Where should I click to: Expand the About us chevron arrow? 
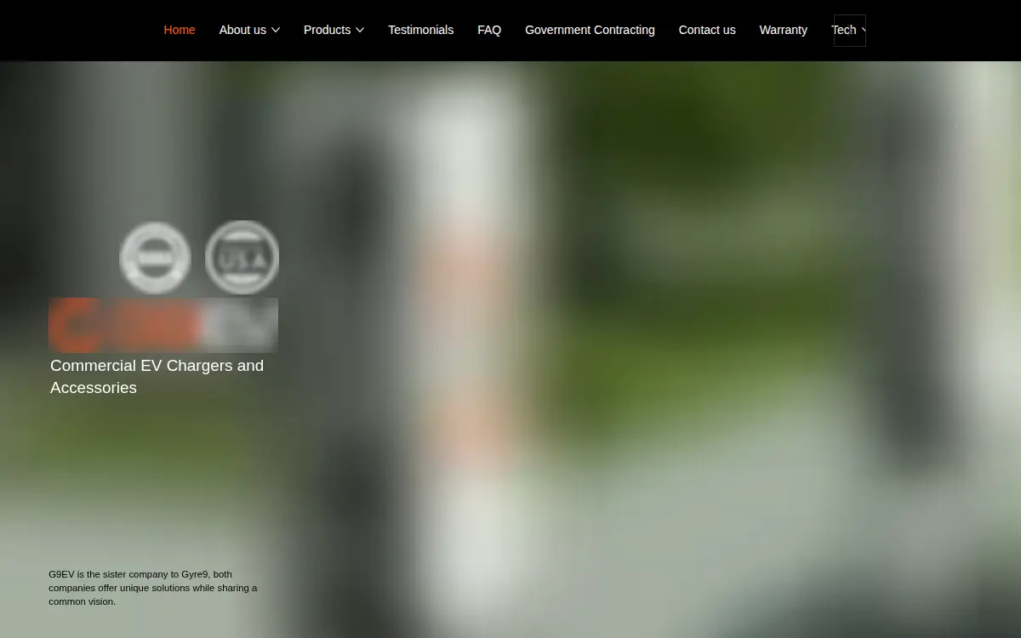275,31
